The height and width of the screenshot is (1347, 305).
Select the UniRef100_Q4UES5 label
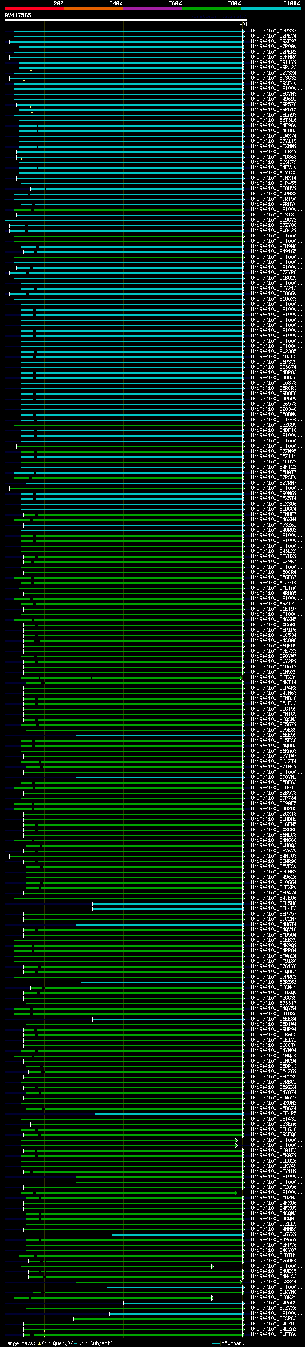pyautogui.click(x=273, y=1271)
